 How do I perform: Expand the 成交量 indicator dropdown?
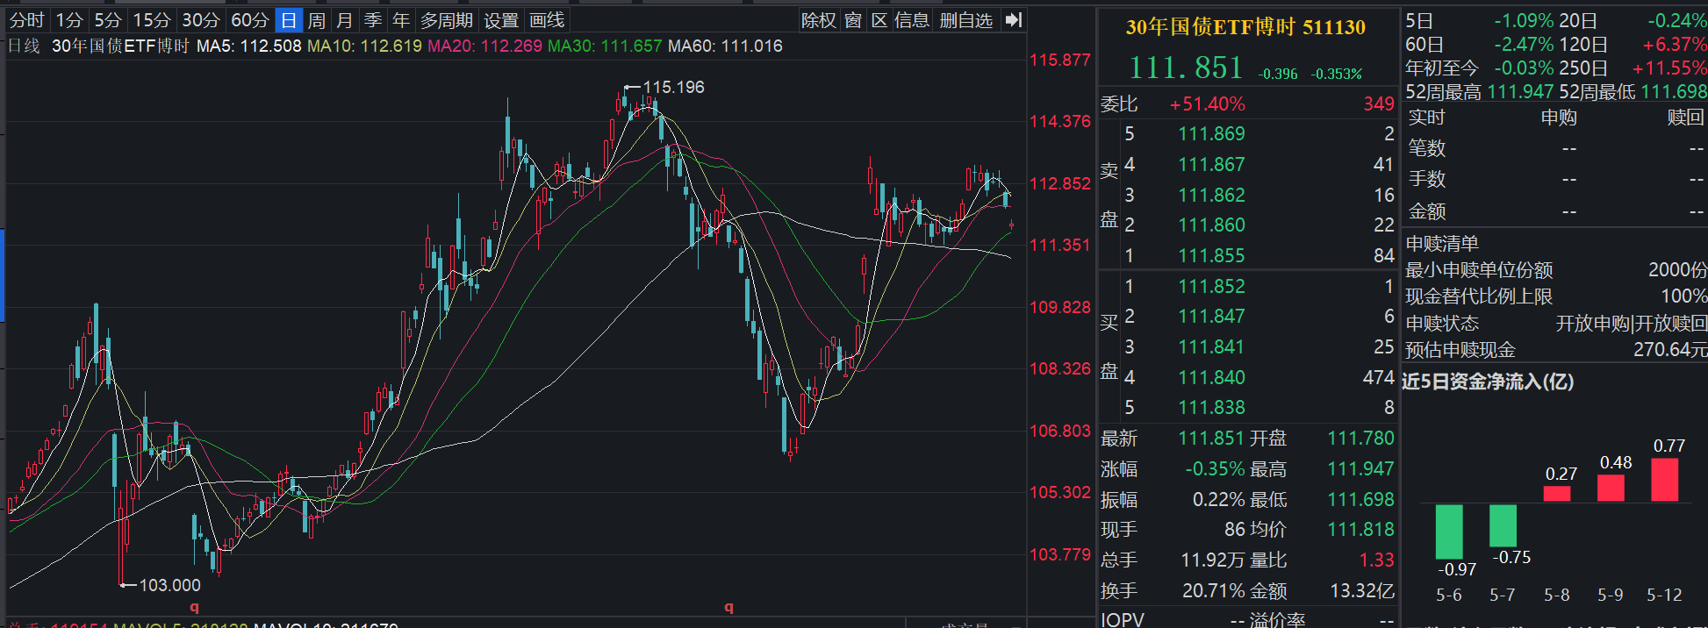coord(974,624)
